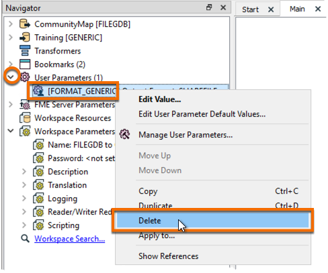
Task: Select the Password: <not set row
Action: tap(81, 158)
